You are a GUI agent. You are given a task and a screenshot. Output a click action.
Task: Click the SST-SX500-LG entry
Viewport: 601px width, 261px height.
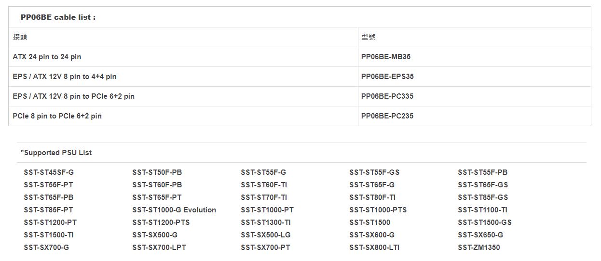click(266, 235)
